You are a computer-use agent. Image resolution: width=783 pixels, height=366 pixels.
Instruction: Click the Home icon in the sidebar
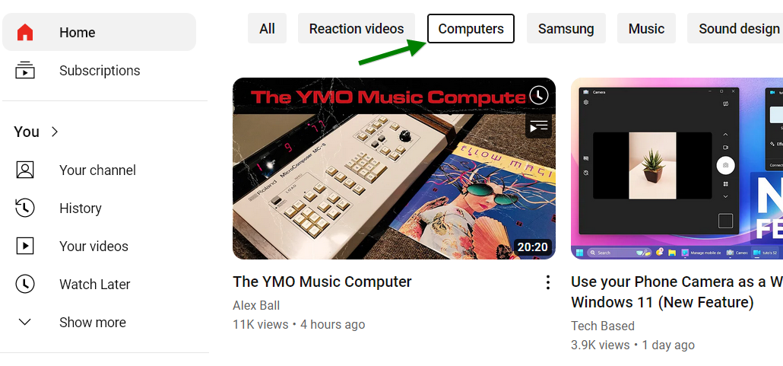(x=25, y=33)
